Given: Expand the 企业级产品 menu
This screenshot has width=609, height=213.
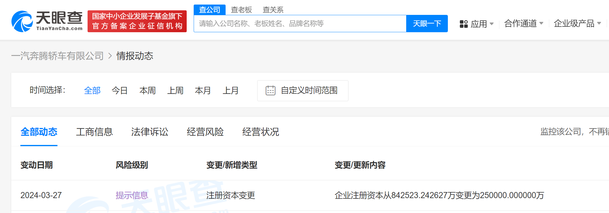Looking at the screenshot, I should 577,23.
